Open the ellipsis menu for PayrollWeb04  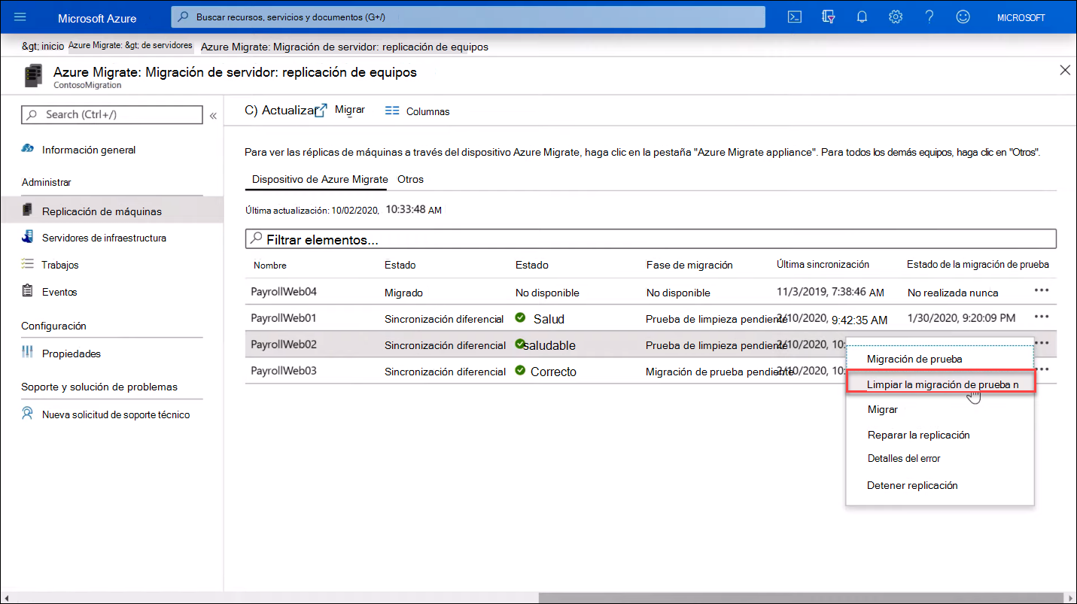[1042, 290]
